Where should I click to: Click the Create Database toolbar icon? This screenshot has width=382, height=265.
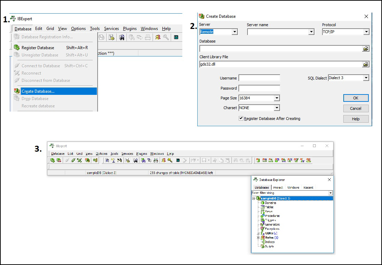pyautogui.click(x=87, y=160)
